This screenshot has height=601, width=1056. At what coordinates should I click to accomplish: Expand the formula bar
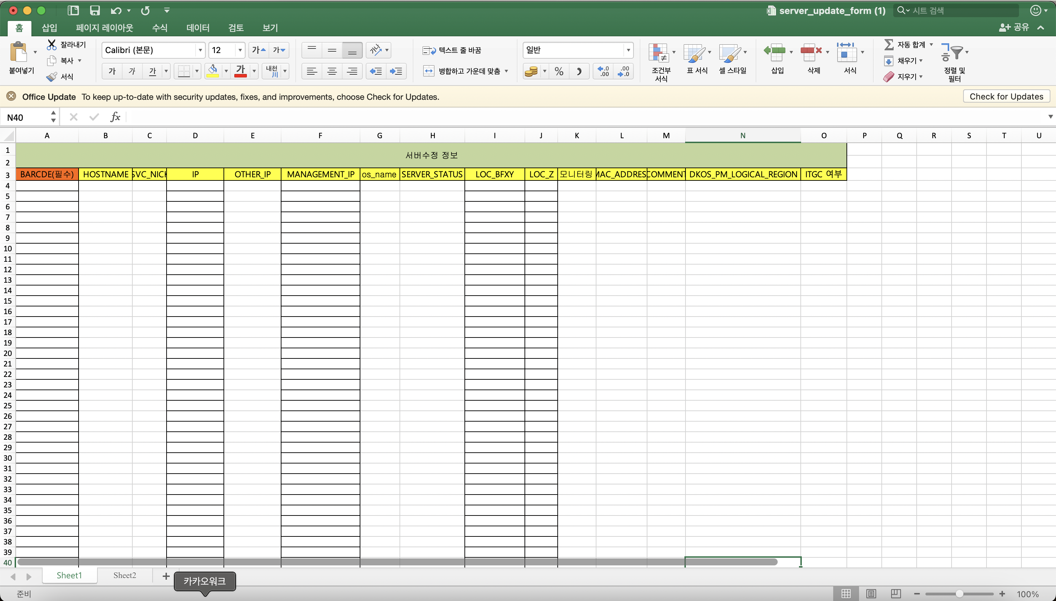[x=1050, y=117]
